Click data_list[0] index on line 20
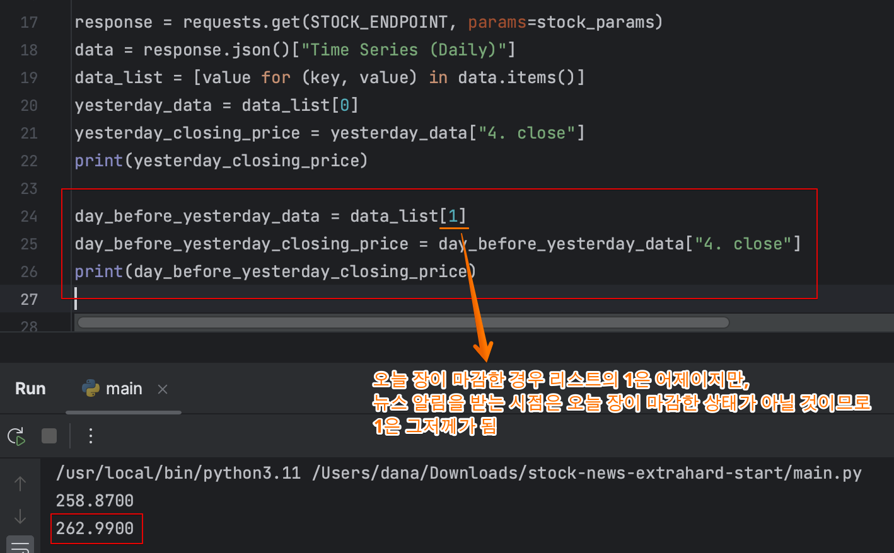 (x=301, y=106)
